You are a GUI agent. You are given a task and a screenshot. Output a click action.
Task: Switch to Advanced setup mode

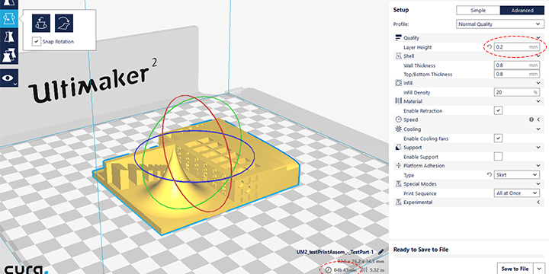point(522,11)
